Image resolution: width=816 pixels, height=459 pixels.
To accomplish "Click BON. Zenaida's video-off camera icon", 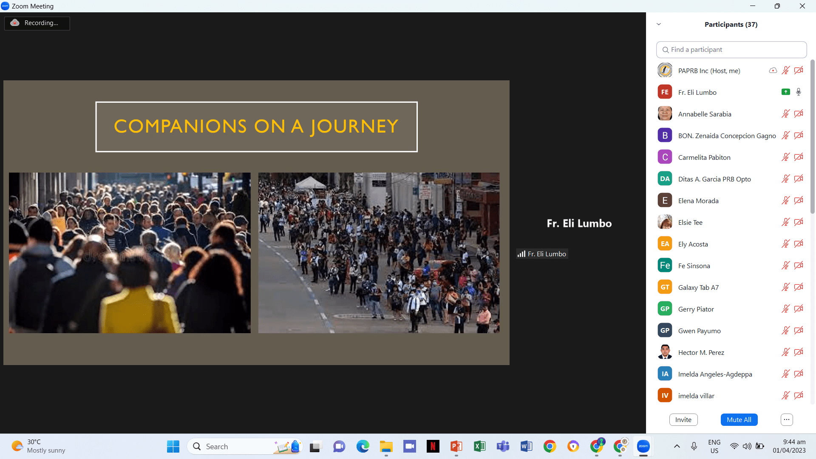I will click(x=799, y=136).
